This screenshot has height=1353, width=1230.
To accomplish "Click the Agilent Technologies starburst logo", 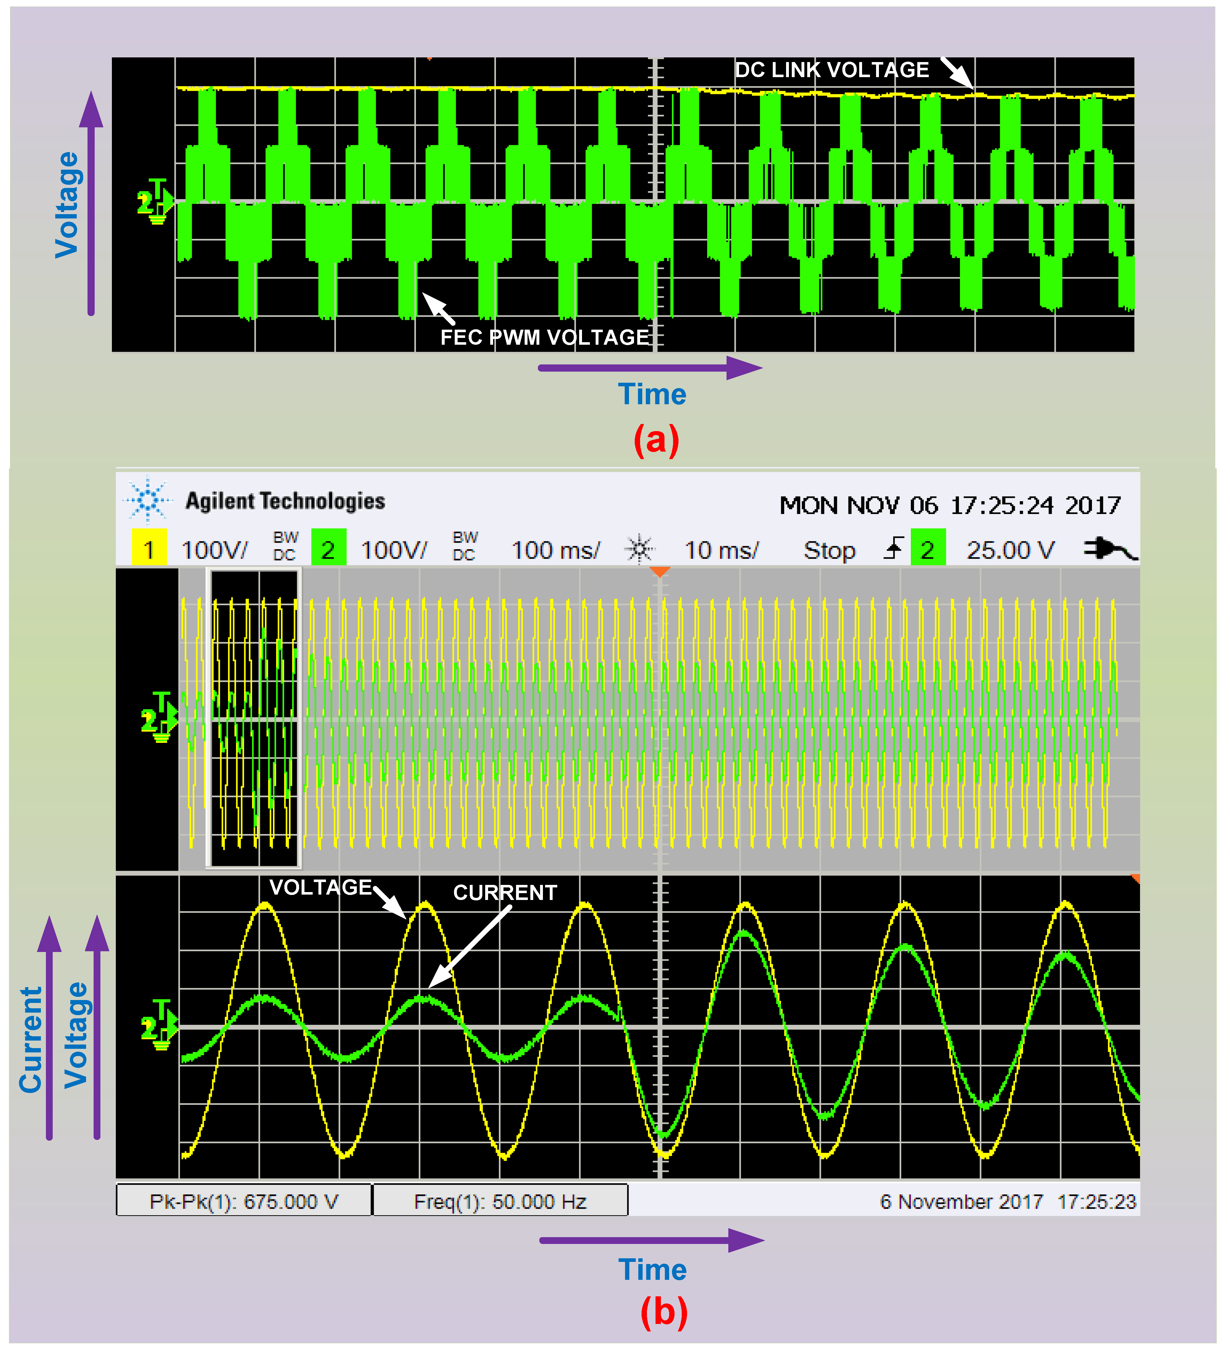I will [x=148, y=500].
